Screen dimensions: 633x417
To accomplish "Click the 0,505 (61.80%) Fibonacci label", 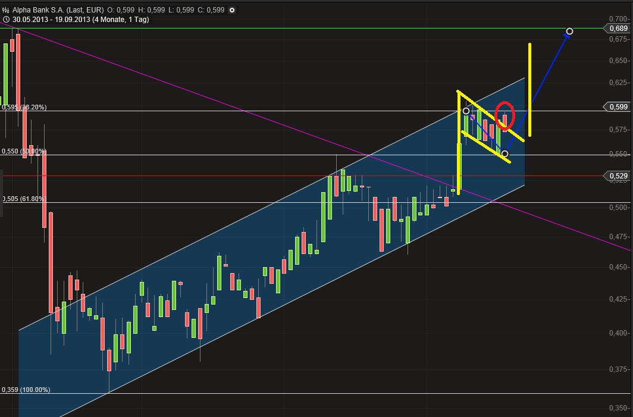I will point(24,199).
